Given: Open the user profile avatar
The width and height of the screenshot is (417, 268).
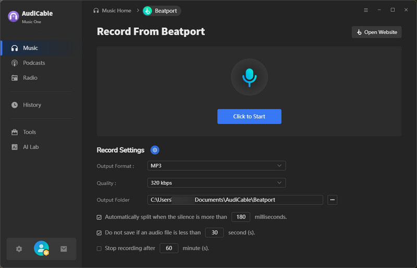Looking at the screenshot, I should pyautogui.click(x=41, y=249).
